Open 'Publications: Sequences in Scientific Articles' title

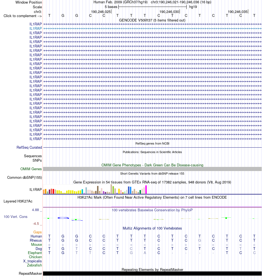tap(152, 152)
